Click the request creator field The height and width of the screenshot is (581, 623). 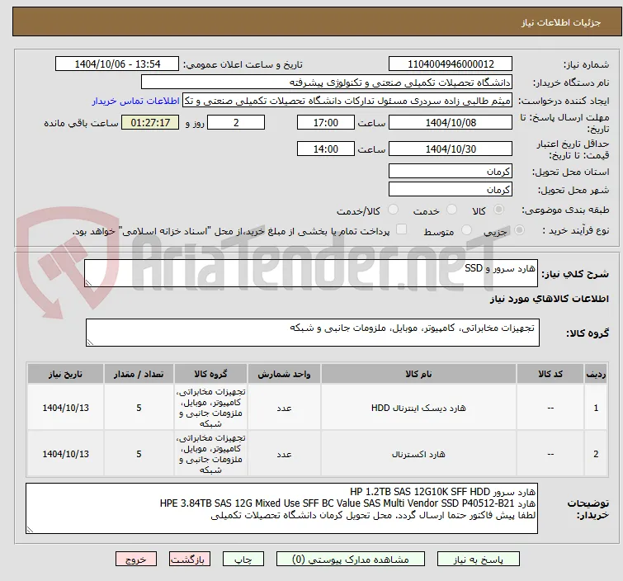pos(347,101)
